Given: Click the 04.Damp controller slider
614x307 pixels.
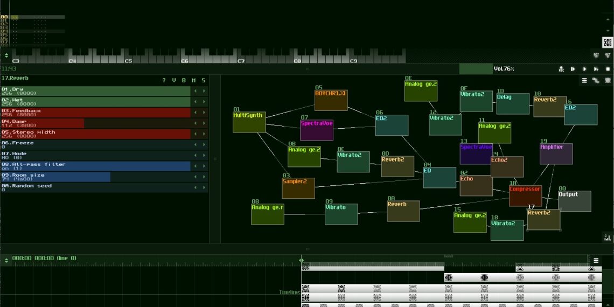Looking at the screenshot, I should click(96, 123).
